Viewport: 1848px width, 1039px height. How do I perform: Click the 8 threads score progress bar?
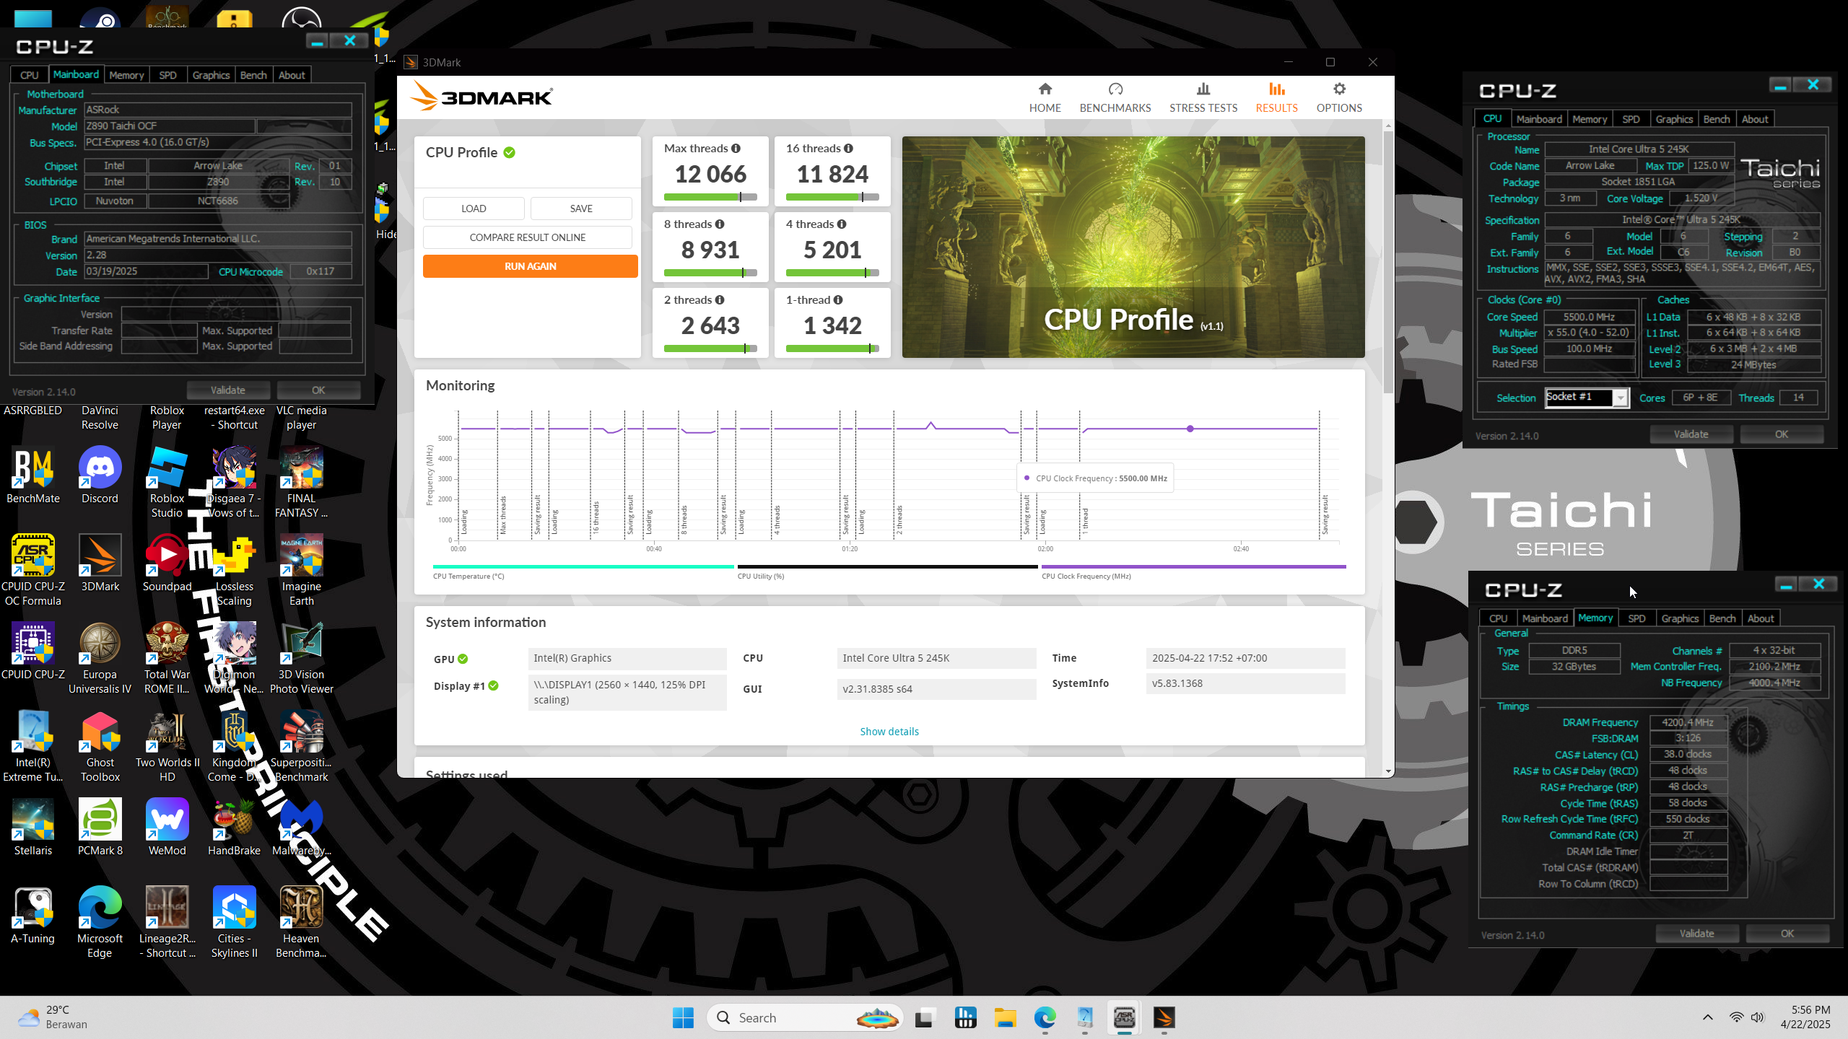pos(710,273)
